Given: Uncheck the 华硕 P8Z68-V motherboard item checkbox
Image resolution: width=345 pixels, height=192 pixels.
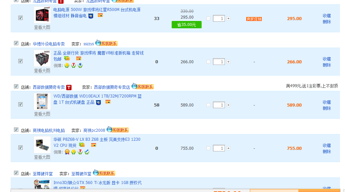Looking at the screenshot, I should point(21,147).
